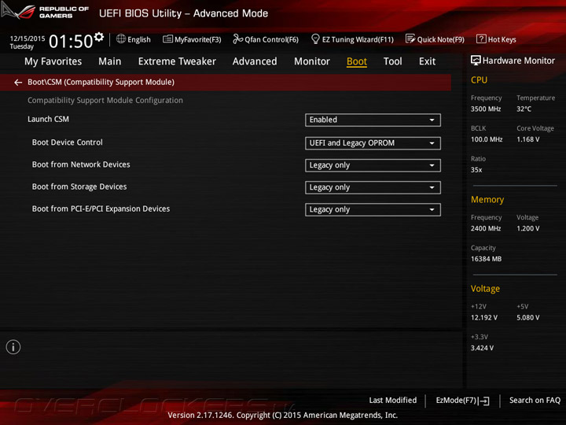Go to the Exit tab
The width and height of the screenshot is (566, 425).
(427, 61)
